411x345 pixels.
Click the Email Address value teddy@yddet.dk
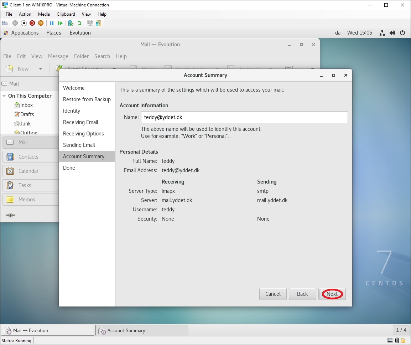[x=181, y=170]
